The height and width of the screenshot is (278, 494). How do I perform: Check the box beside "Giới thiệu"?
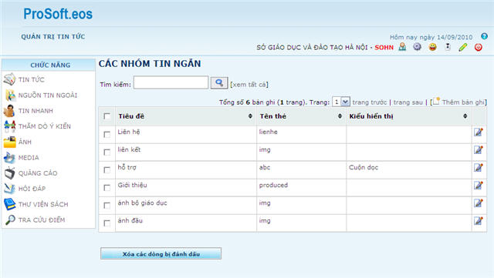pos(107,188)
